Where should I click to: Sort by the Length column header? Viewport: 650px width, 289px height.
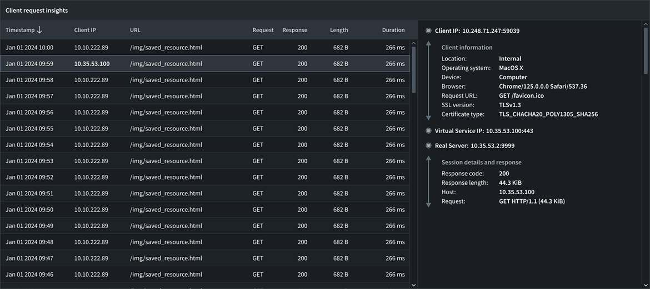click(339, 30)
